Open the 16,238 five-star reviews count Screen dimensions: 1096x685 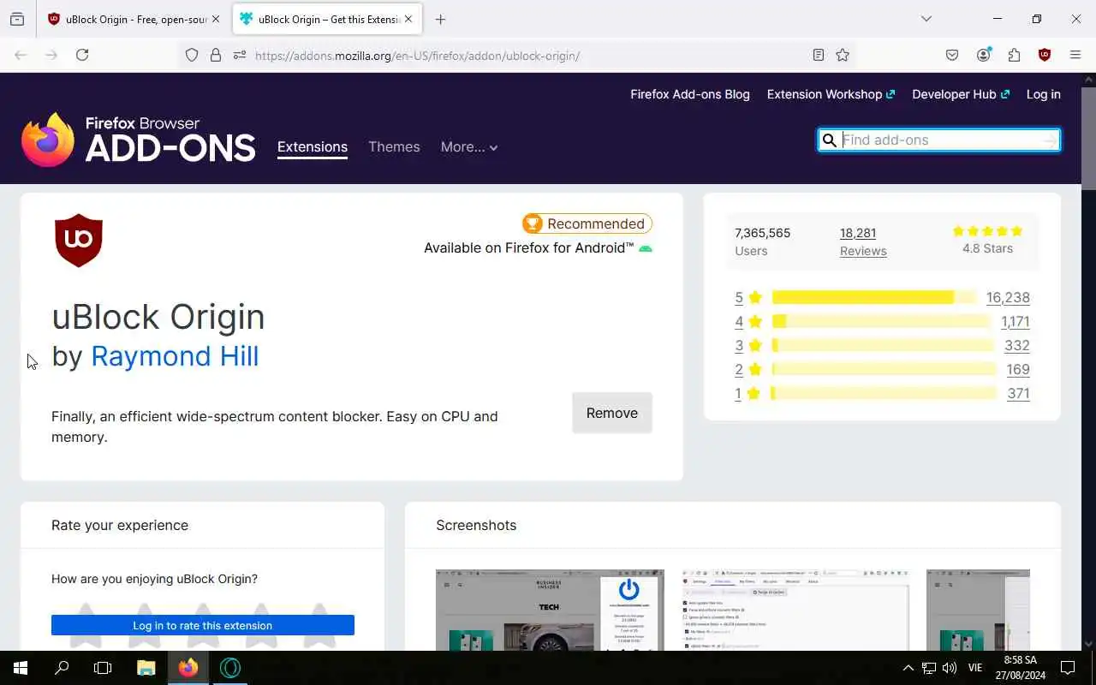point(1008,297)
